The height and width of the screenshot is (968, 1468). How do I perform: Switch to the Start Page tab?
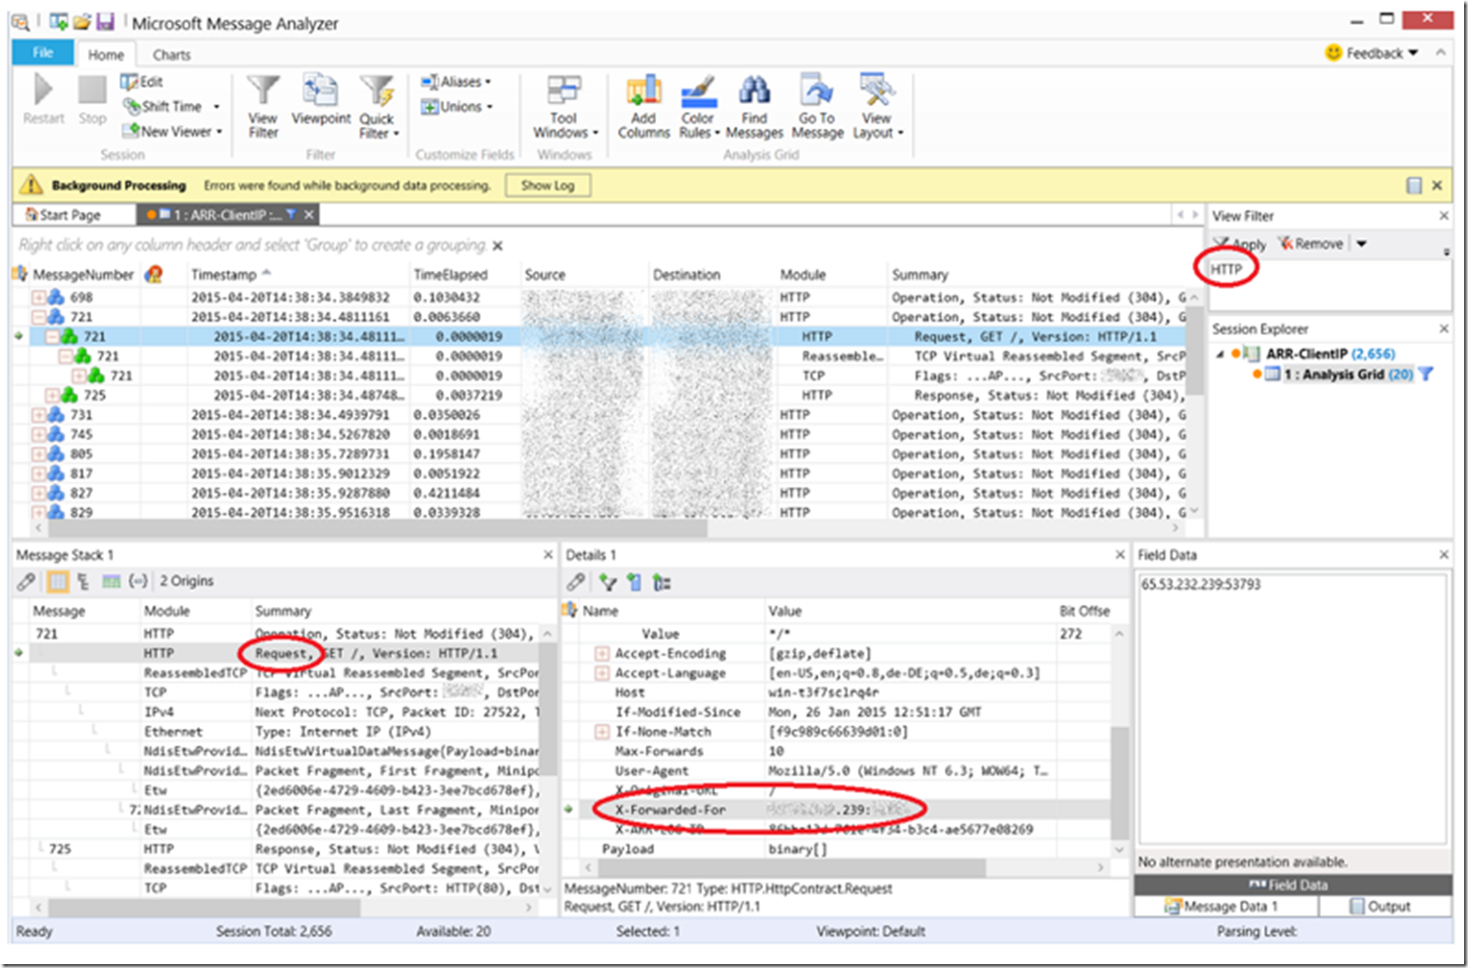(x=73, y=214)
